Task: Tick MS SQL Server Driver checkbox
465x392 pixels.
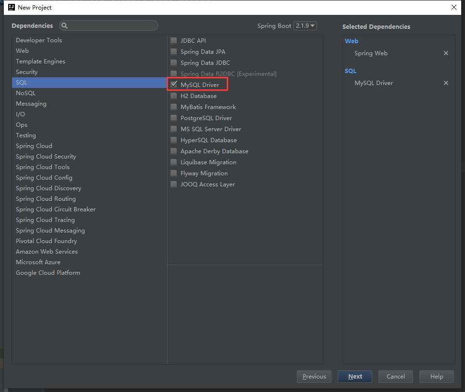Action: click(x=174, y=129)
